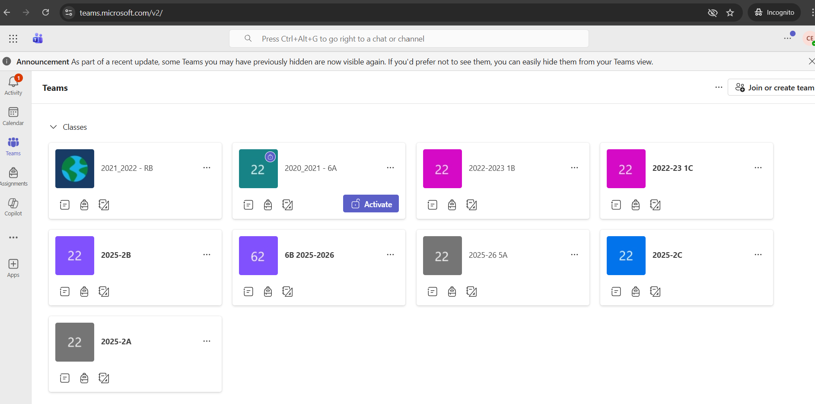The image size is (815, 404).
Task: Open the class notebook icon on 2022-2023 1B
Action: [x=471, y=205]
